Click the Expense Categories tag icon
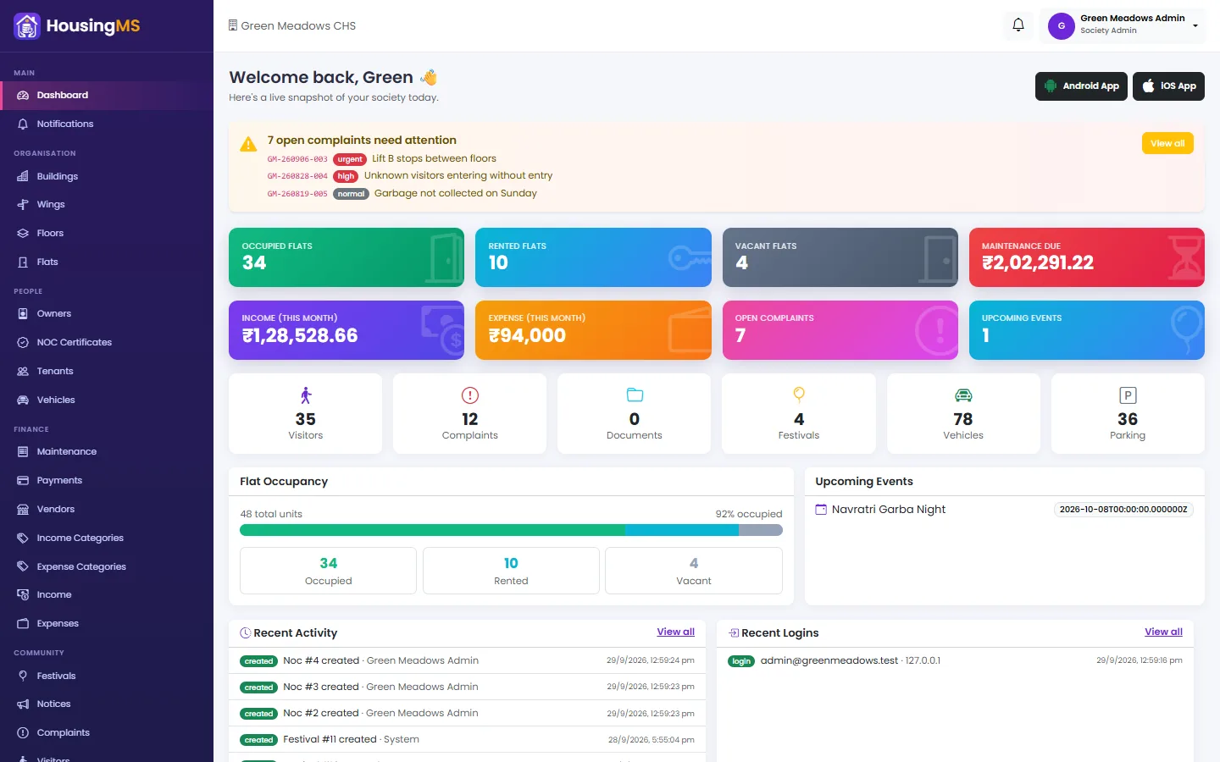Image resolution: width=1220 pixels, height=762 pixels. (23, 567)
